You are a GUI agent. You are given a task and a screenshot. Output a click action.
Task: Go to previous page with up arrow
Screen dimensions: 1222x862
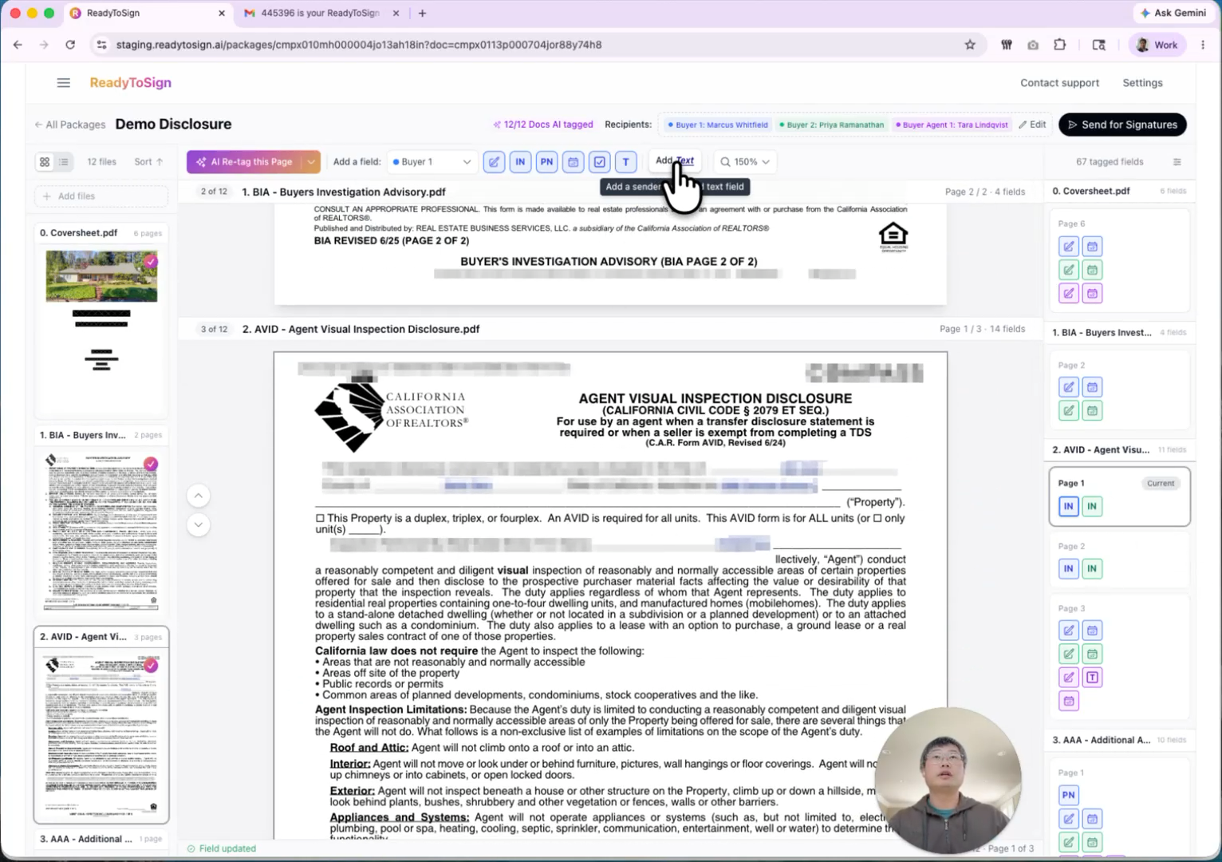pyautogui.click(x=199, y=496)
